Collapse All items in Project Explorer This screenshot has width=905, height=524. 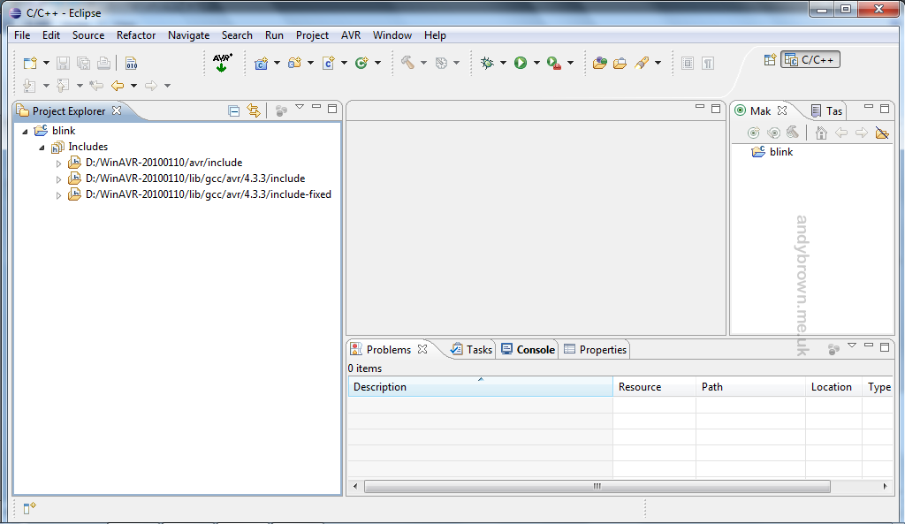click(x=233, y=110)
